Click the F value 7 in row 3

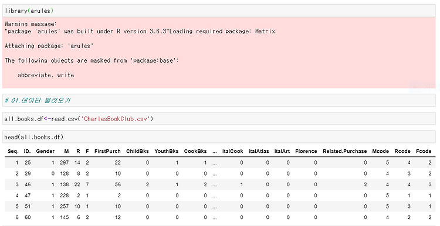(87, 184)
